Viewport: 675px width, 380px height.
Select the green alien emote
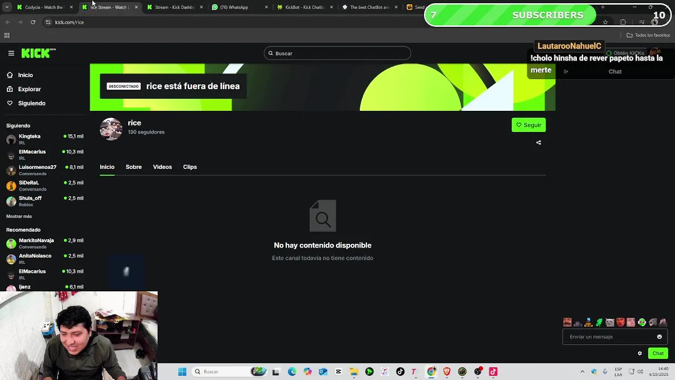tap(642, 322)
